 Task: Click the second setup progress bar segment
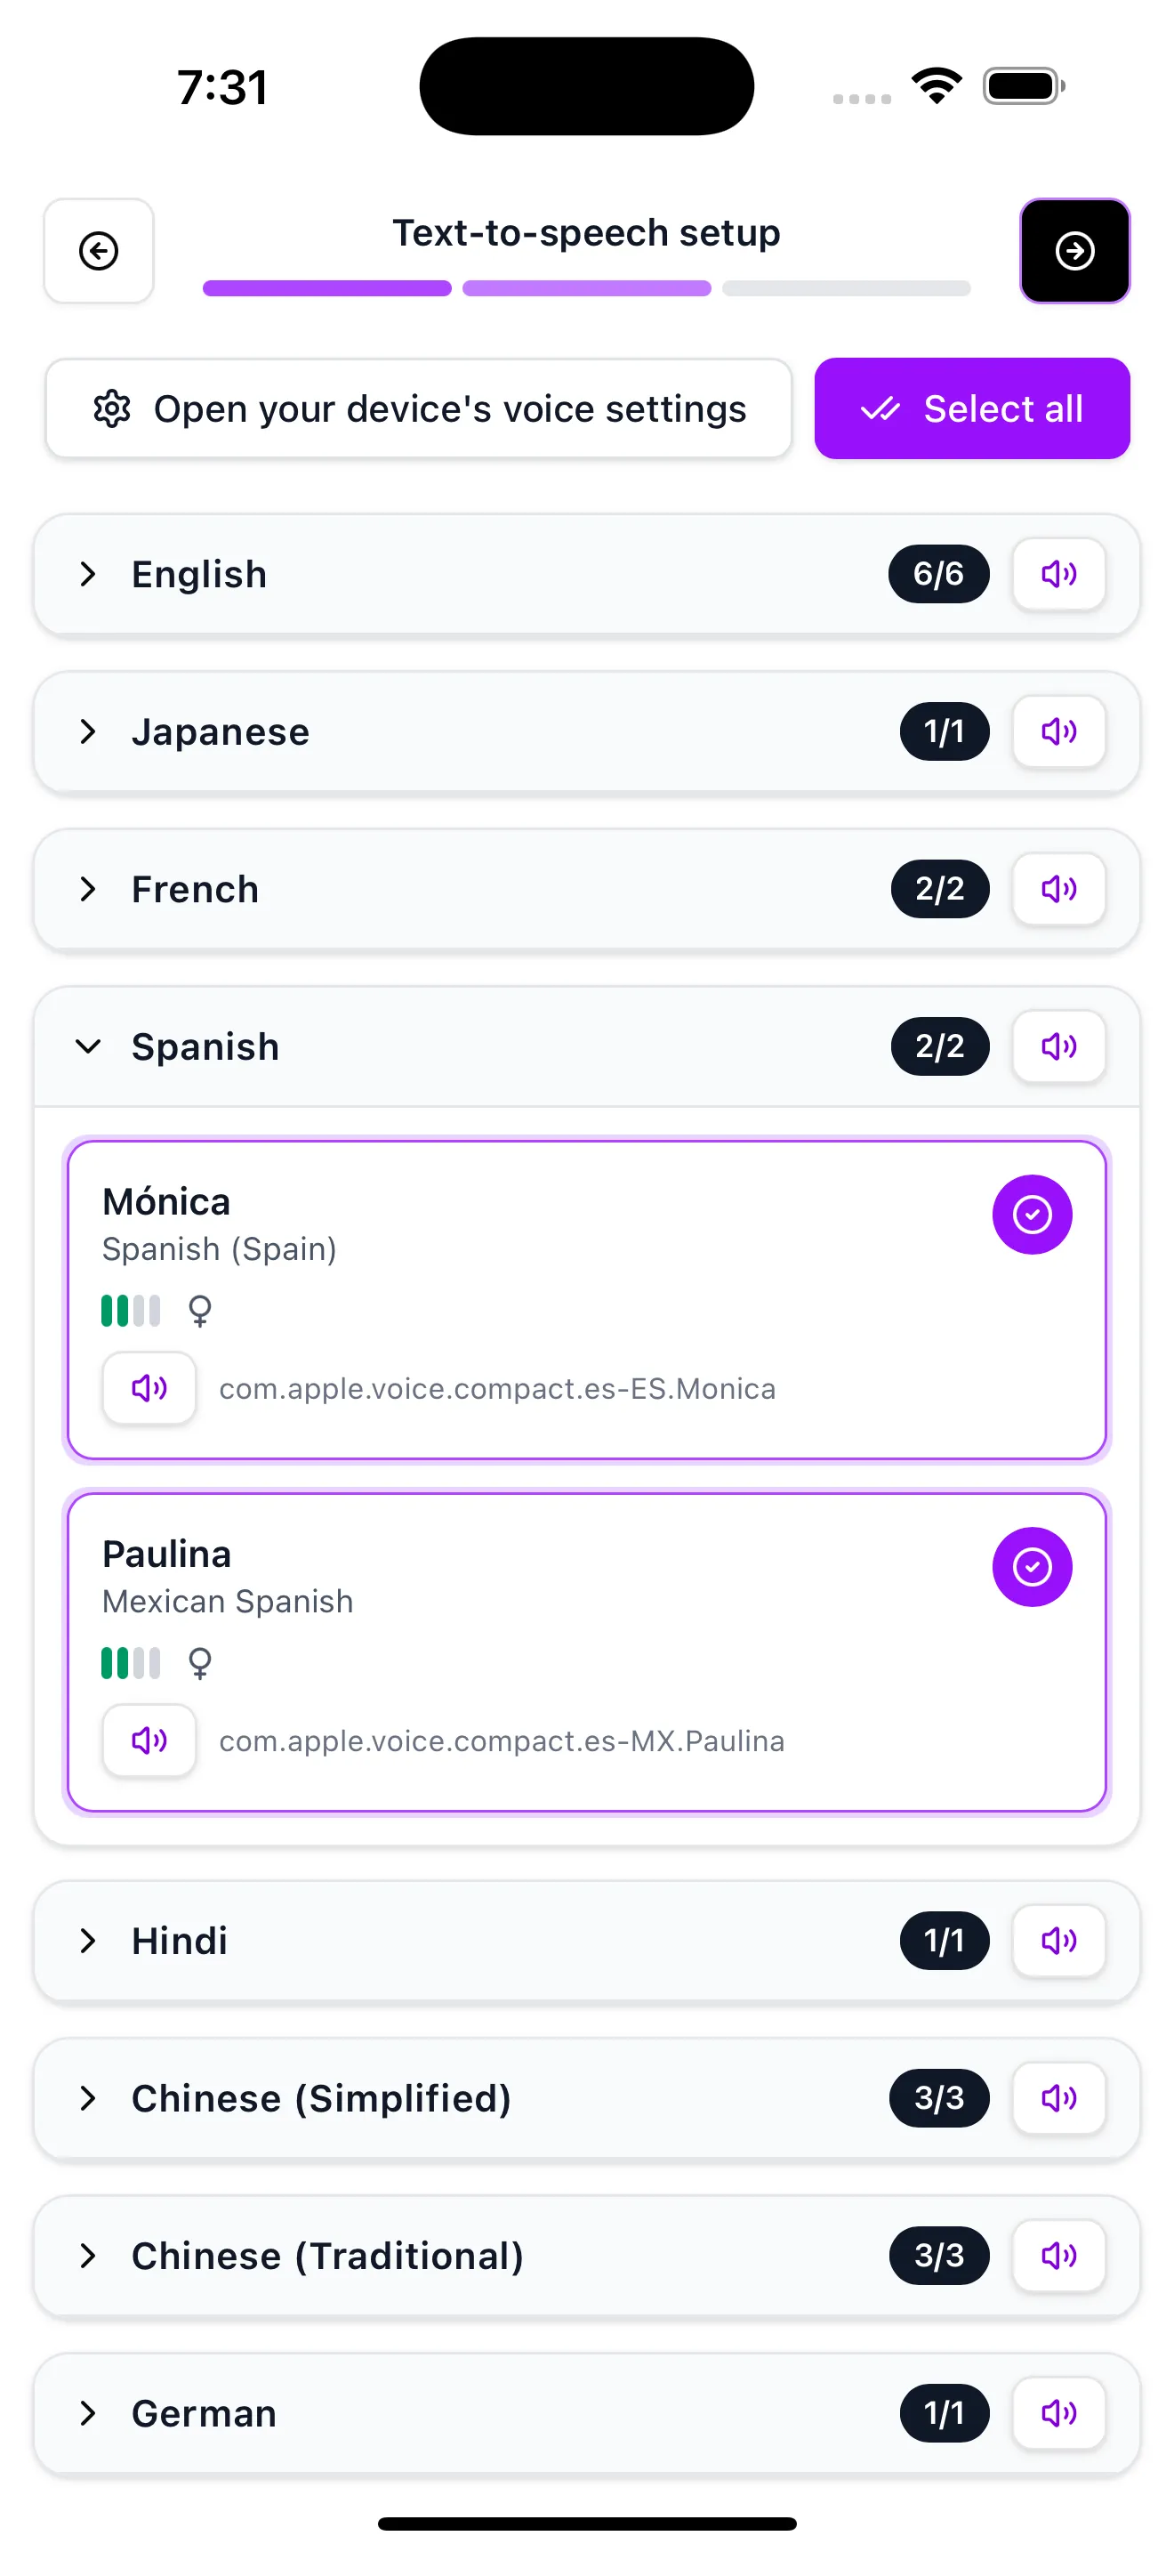(x=586, y=287)
